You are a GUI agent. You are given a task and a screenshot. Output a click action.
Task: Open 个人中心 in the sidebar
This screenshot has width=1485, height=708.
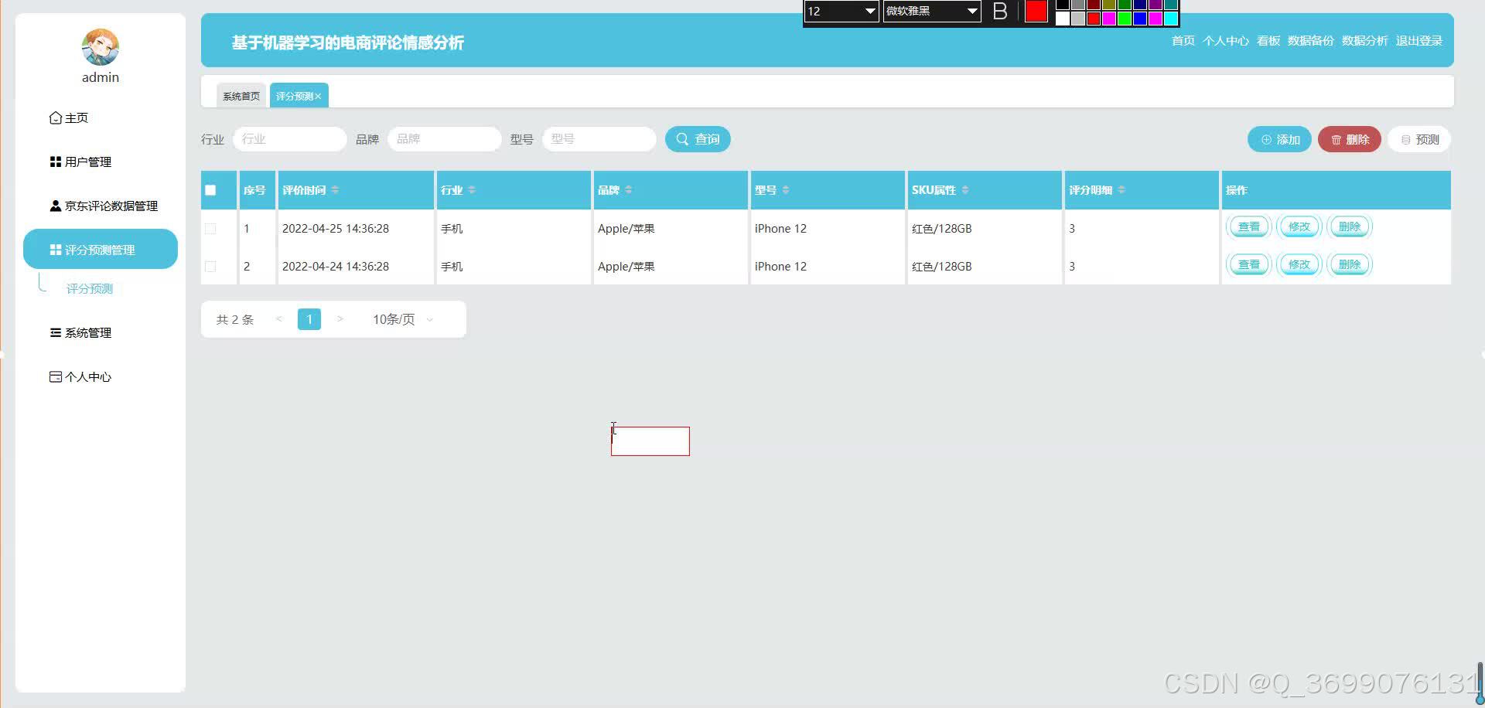pyautogui.click(x=80, y=376)
